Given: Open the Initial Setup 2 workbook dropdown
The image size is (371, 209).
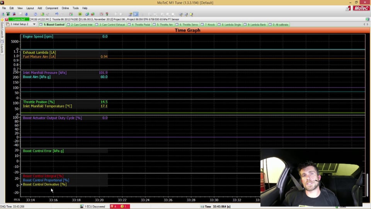Looking at the screenshot, I should point(34,24).
